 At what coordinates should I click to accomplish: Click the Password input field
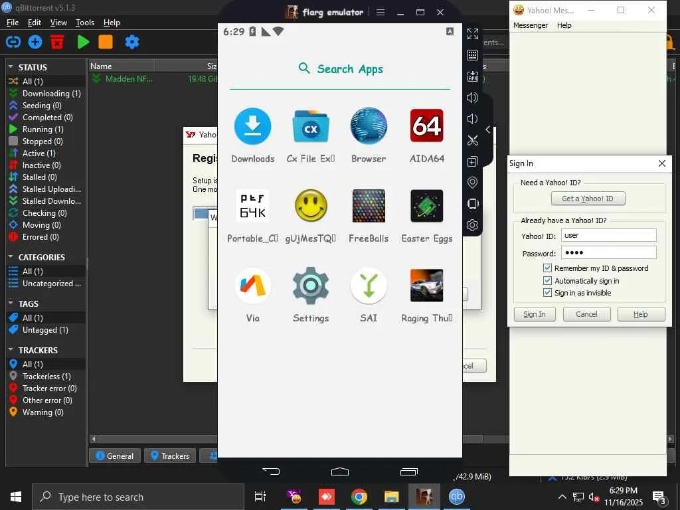click(x=608, y=252)
